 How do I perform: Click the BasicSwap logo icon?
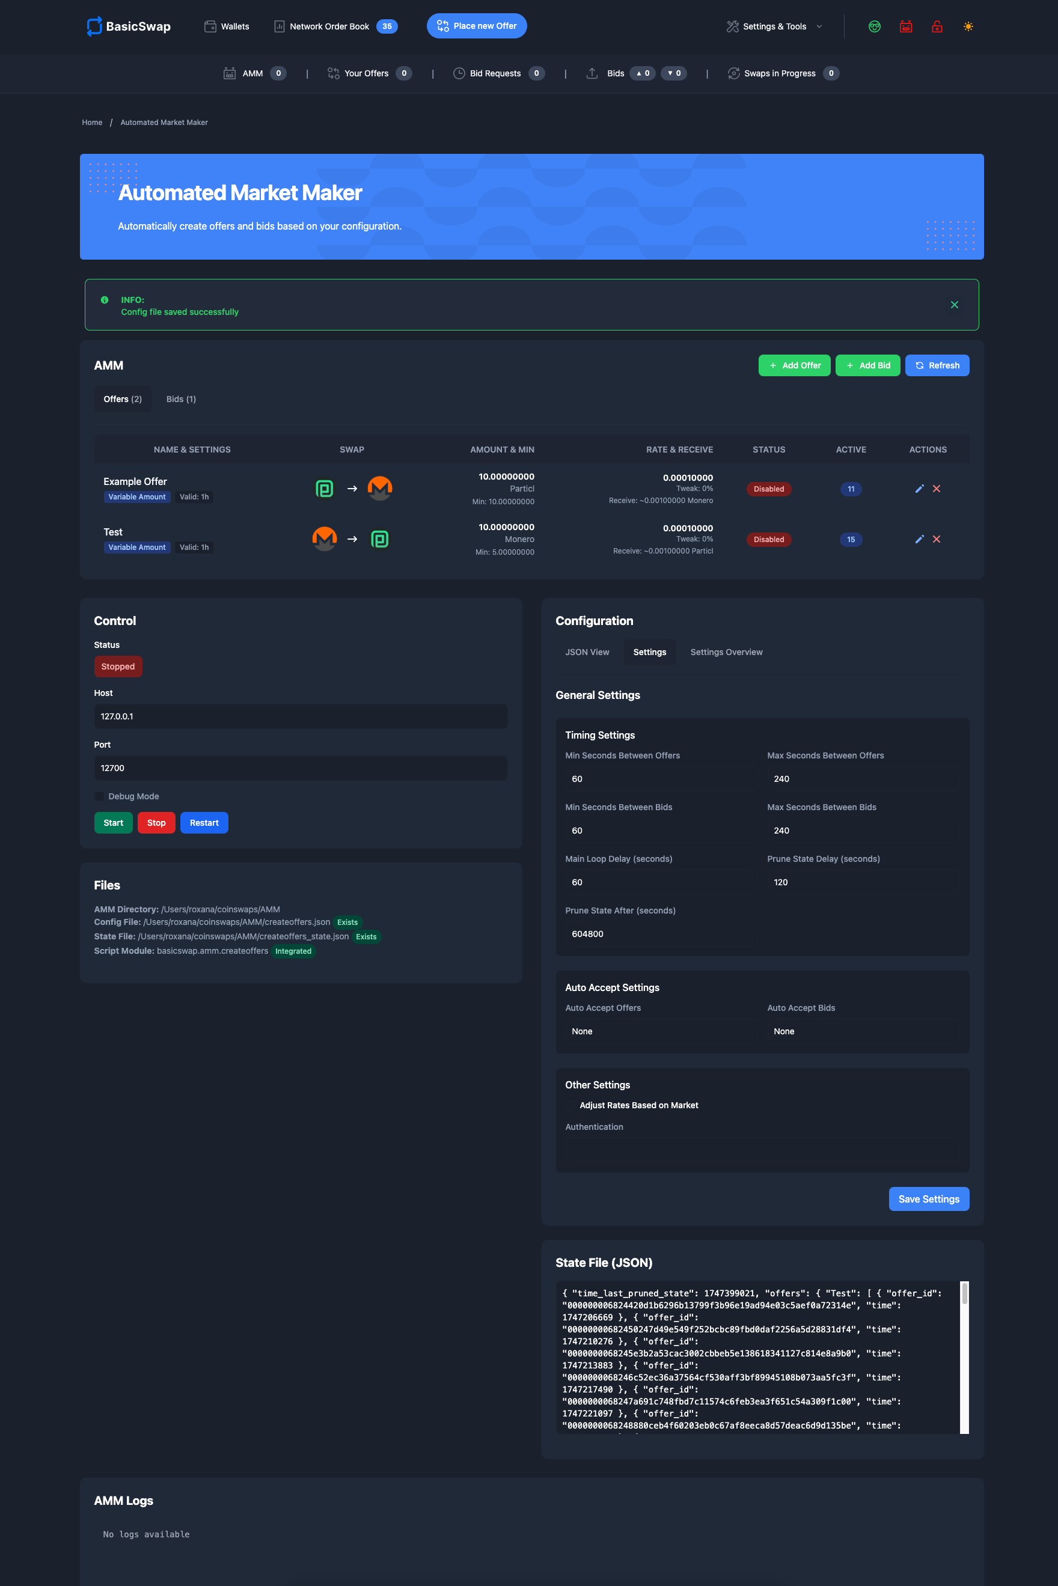coord(94,26)
